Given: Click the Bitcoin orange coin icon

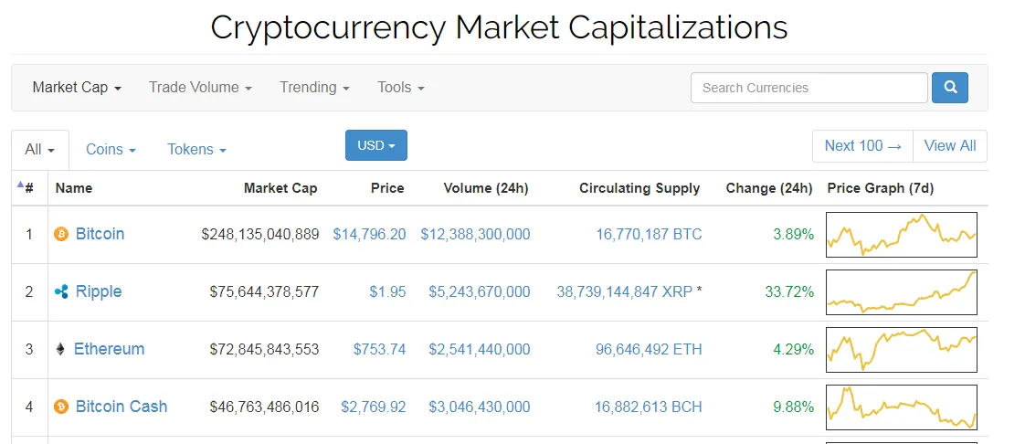Looking at the screenshot, I should pyautogui.click(x=61, y=234).
